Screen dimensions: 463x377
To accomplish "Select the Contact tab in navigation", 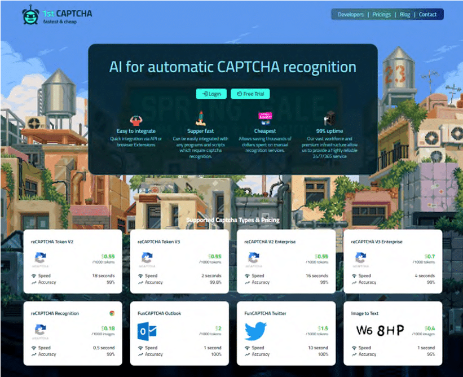I will [427, 14].
